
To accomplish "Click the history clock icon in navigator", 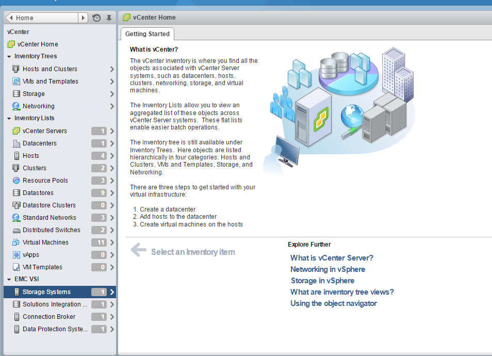I will (x=96, y=18).
